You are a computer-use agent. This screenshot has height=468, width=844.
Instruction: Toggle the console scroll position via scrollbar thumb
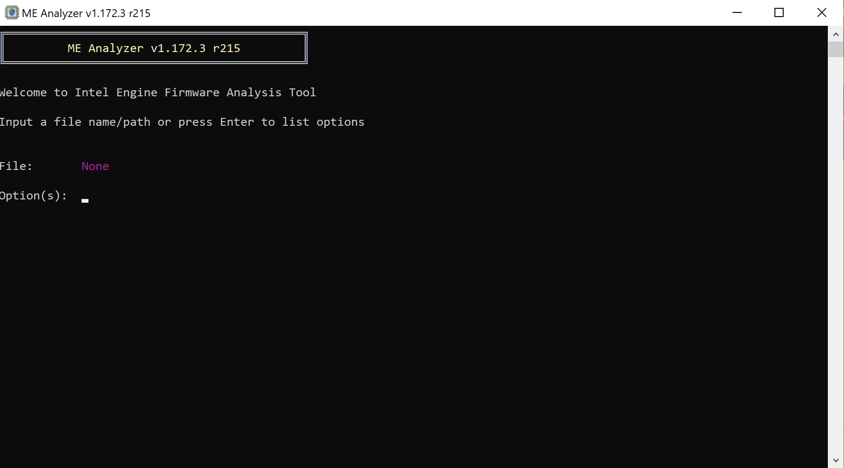click(x=835, y=49)
